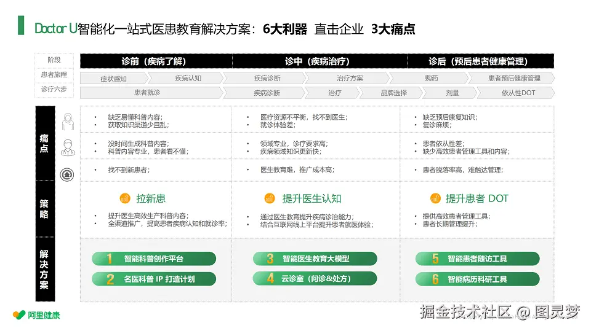
Task: Select the 名医科普 IP 打造计划 pill
Action: (x=154, y=279)
